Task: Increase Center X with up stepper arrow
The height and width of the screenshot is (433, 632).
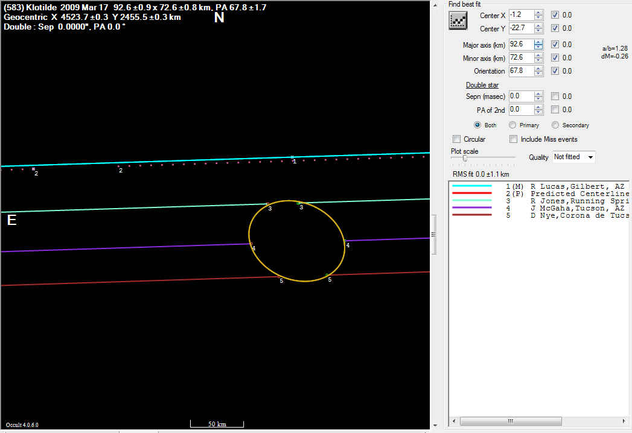Action: (538, 13)
